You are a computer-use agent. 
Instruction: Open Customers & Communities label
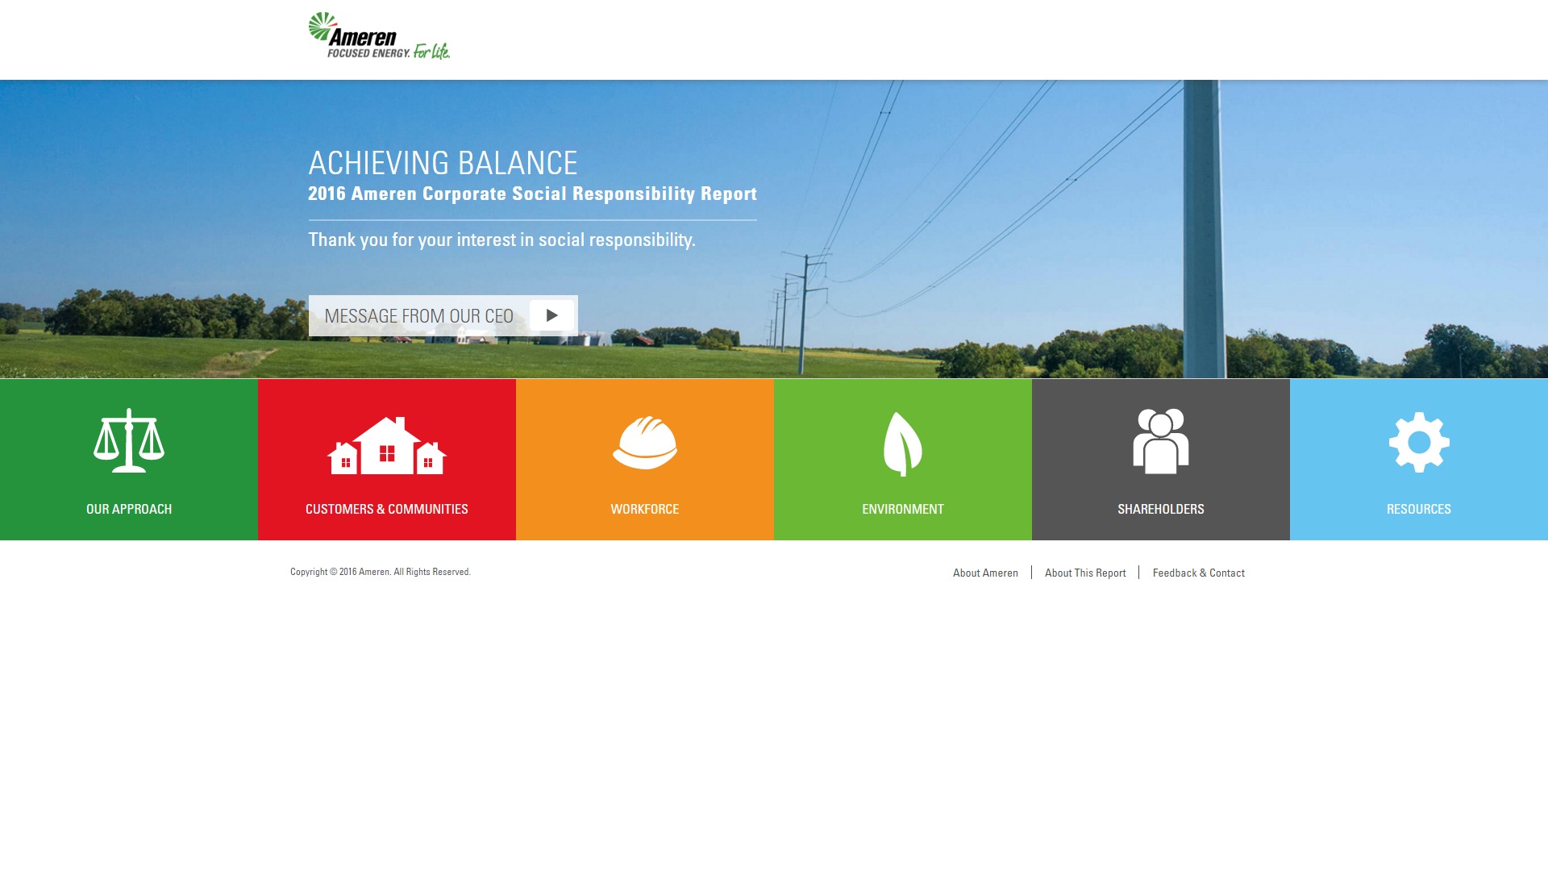[387, 509]
